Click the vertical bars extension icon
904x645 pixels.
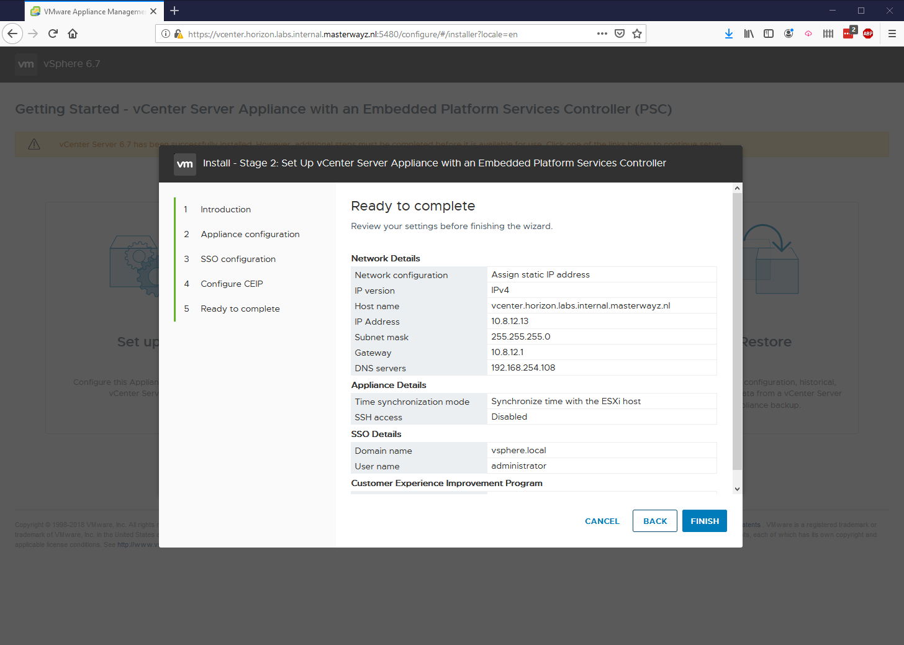pos(828,34)
